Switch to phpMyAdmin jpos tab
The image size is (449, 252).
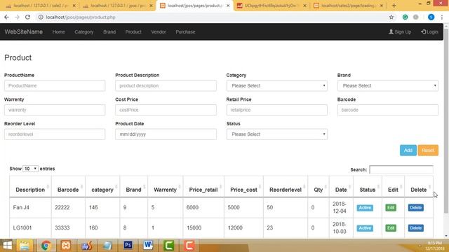pyautogui.click(x=117, y=6)
